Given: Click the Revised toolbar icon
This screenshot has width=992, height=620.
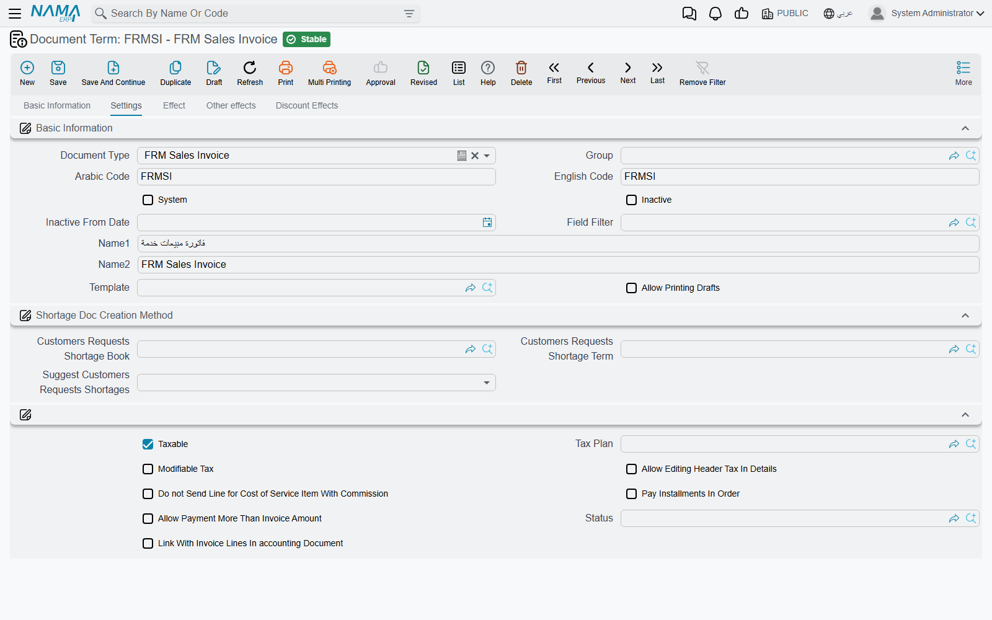Looking at the screenshot, I should (x=423, y=68).
